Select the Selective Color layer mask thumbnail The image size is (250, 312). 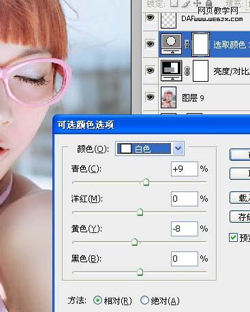(200, 44)
